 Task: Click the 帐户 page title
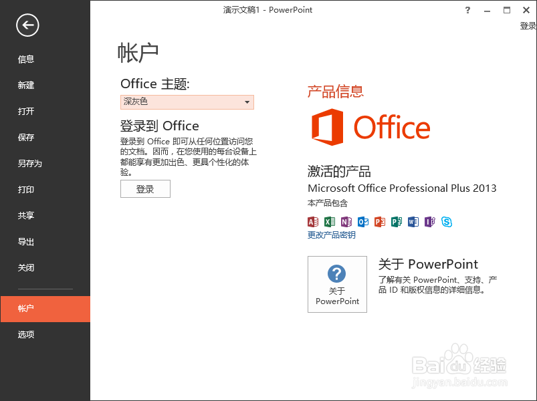(138, 53)
